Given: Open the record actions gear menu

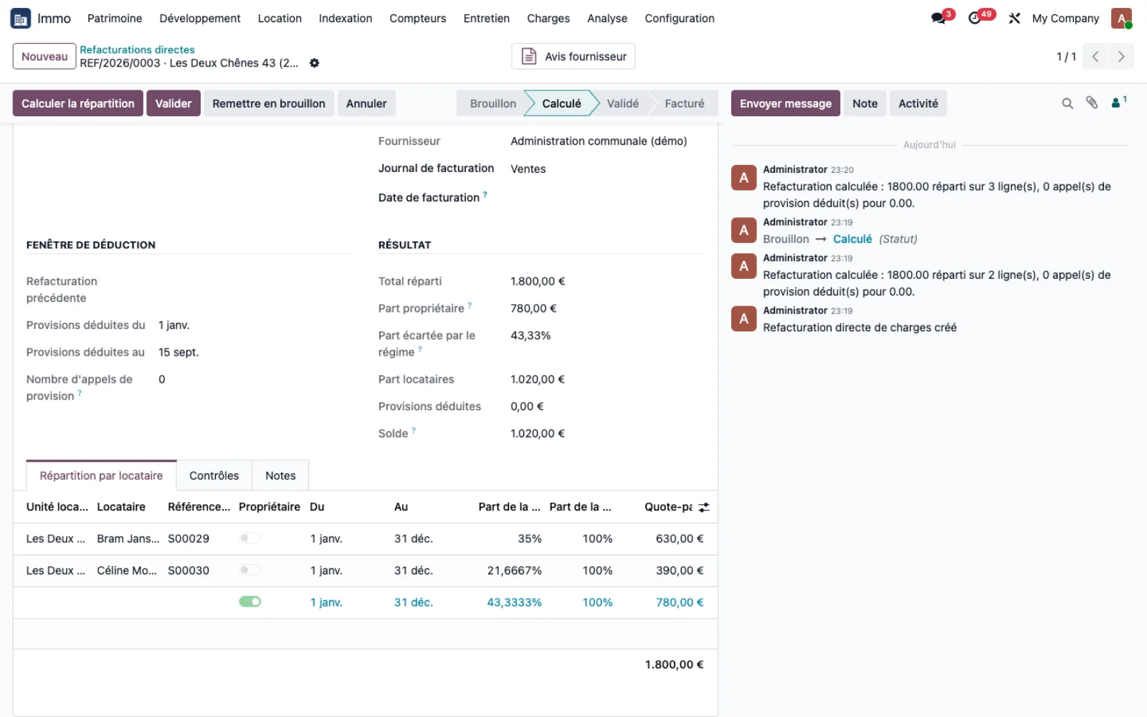Looking at the screenshot, I should coord(314,63).
